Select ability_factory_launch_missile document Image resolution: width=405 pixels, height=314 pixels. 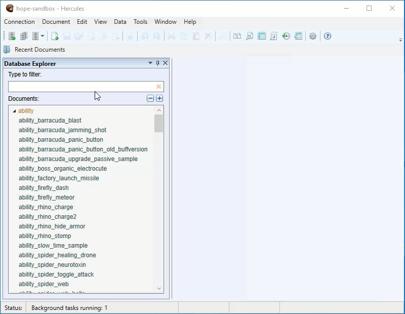[x=59, y=178]
